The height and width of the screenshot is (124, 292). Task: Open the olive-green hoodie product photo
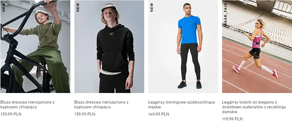click(35, 47)
